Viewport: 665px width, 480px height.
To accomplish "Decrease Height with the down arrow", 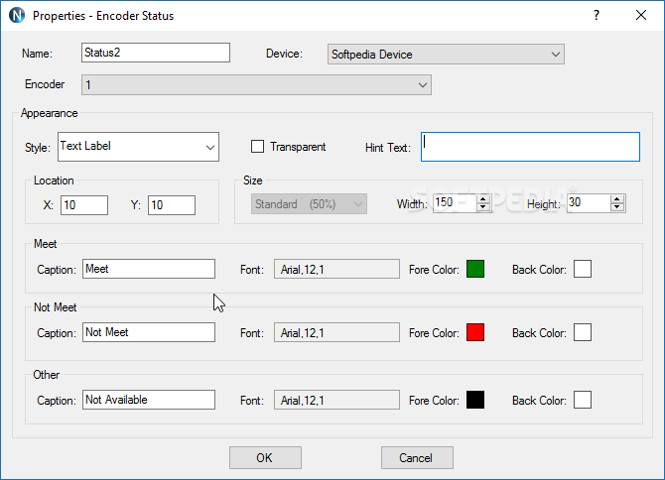I will (x=617, y=207).
